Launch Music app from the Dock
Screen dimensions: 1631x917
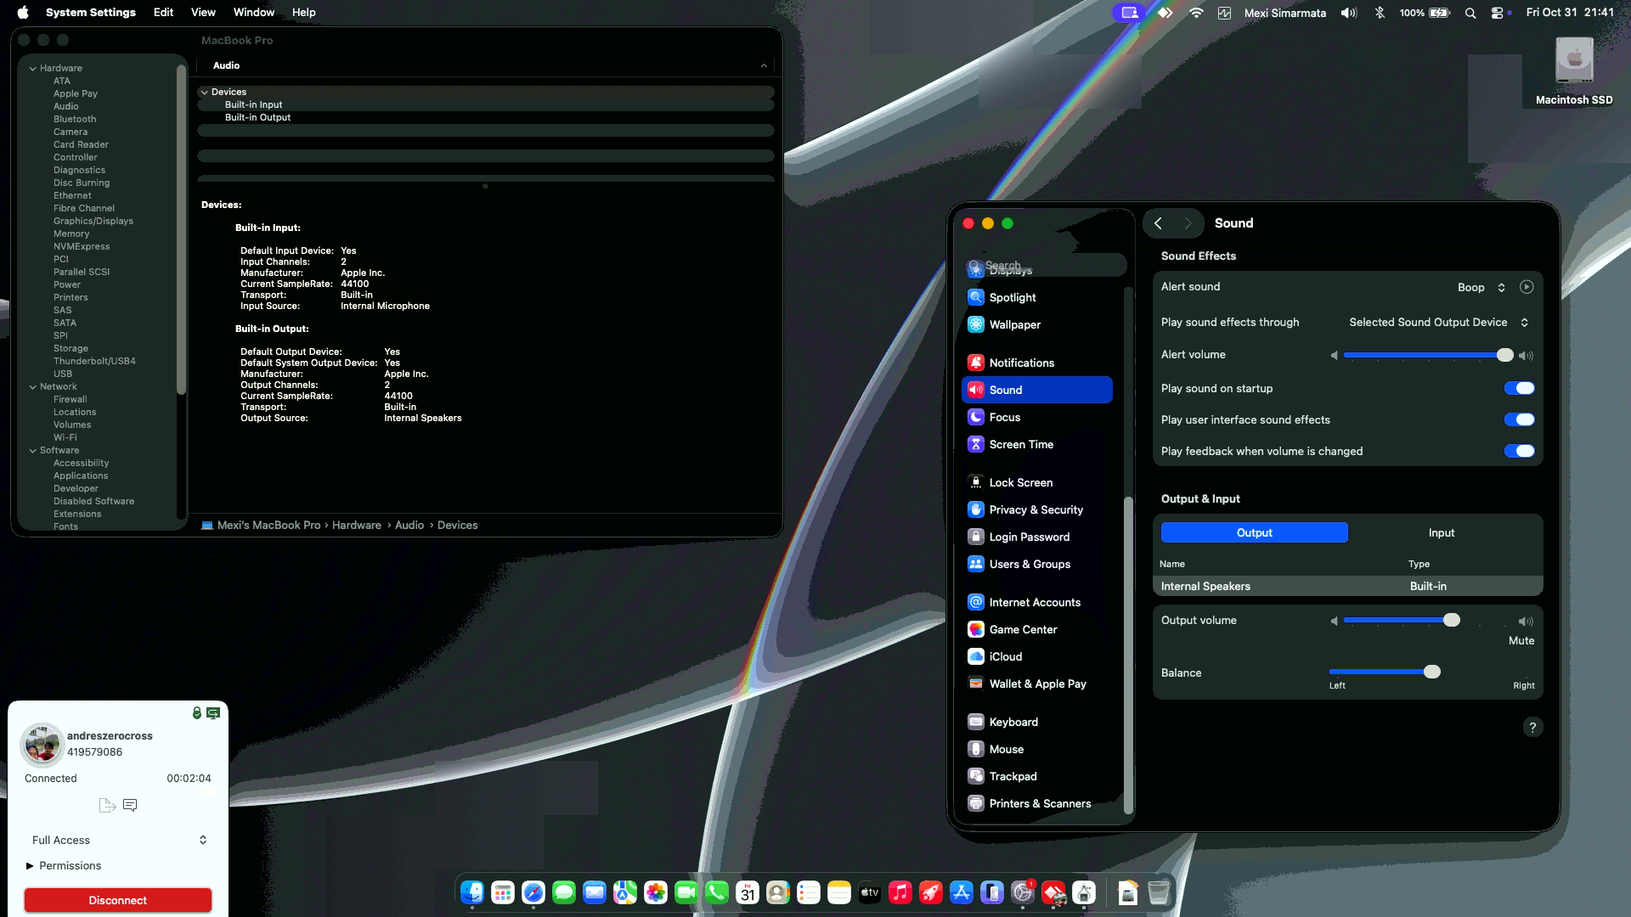(x=900, y=892)
